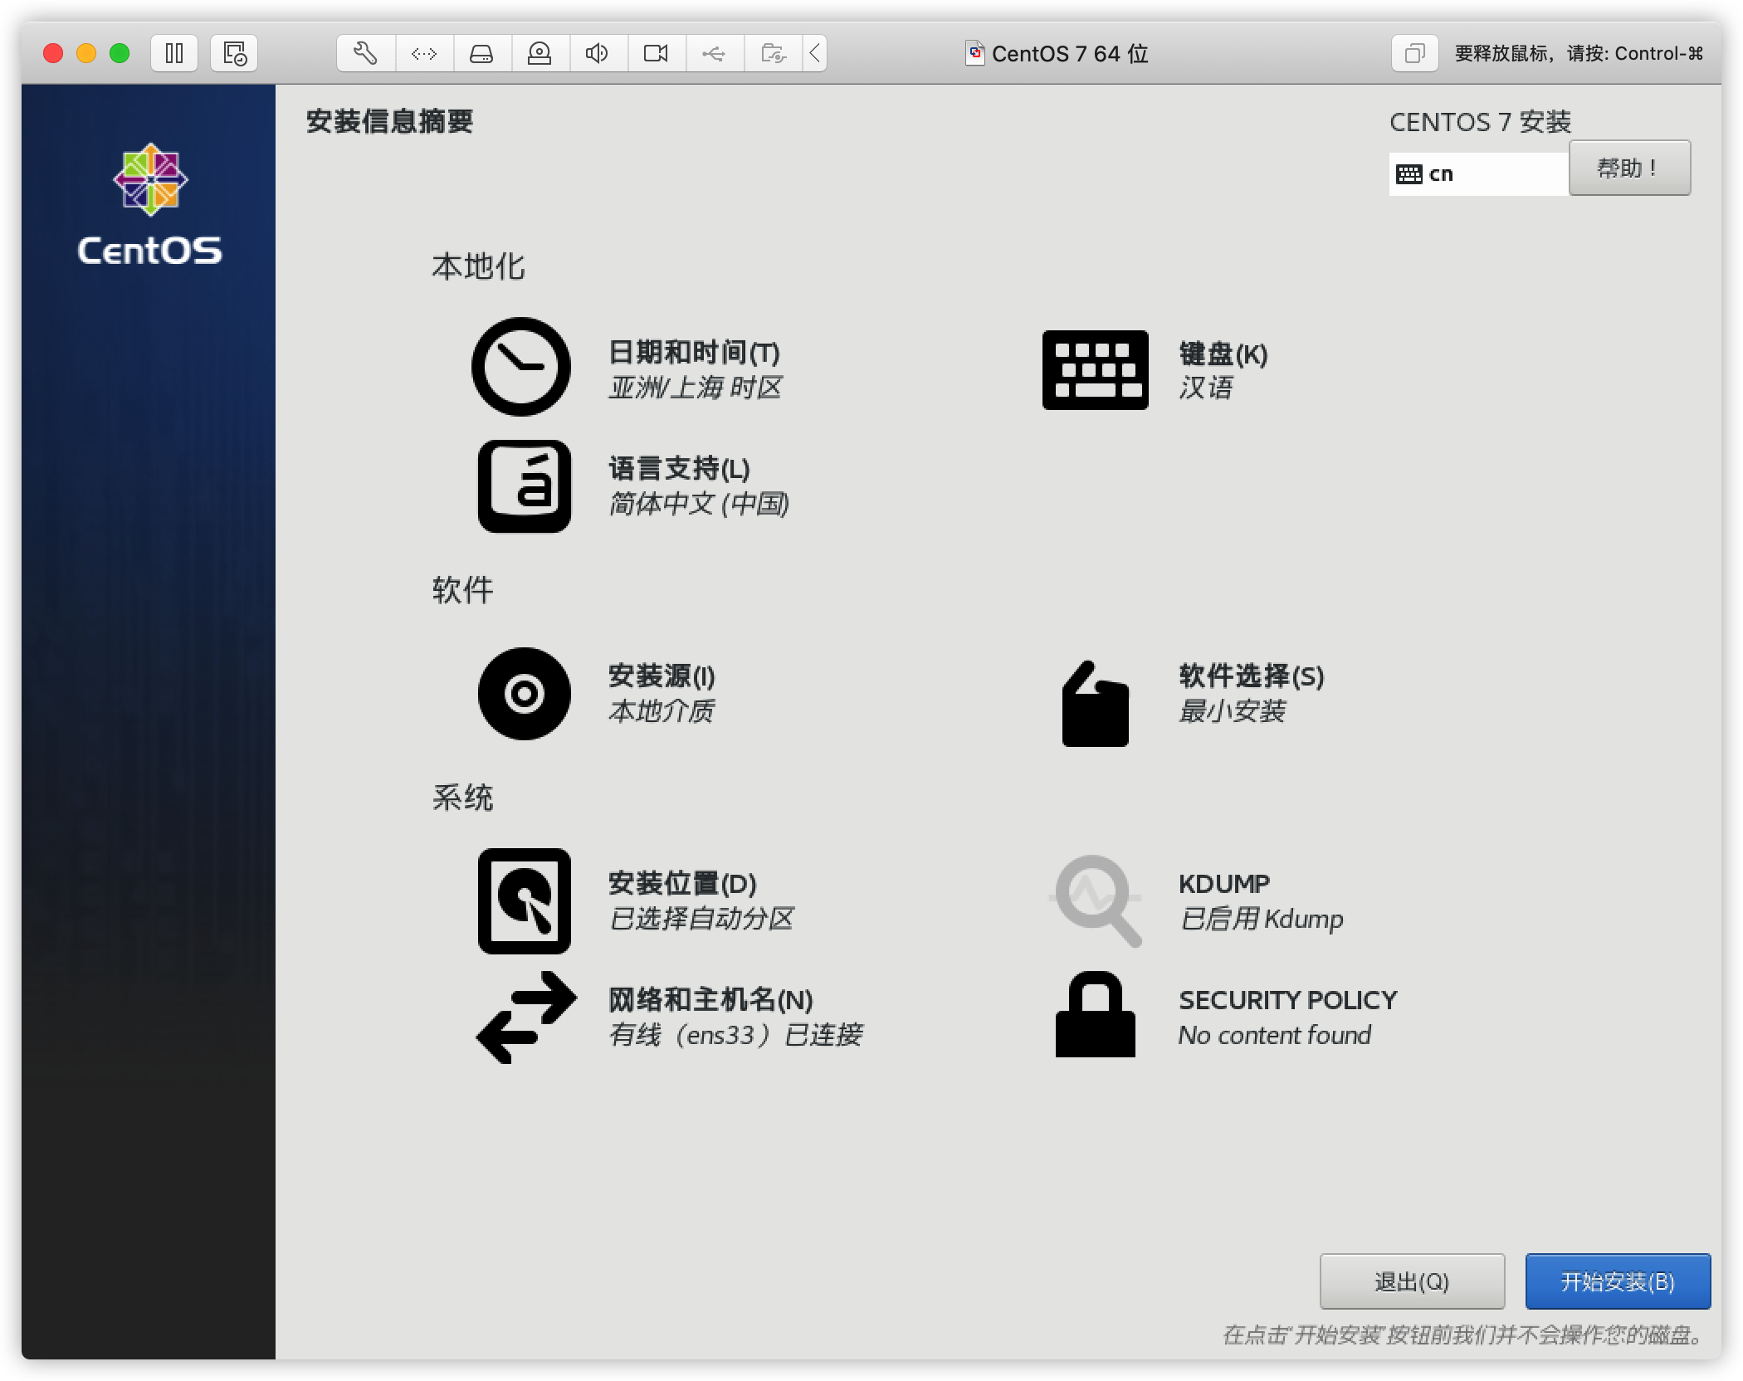Toggle the VM camera device icon
Viewport: 1743px width, 1381px height.
(x=656, y=54)
